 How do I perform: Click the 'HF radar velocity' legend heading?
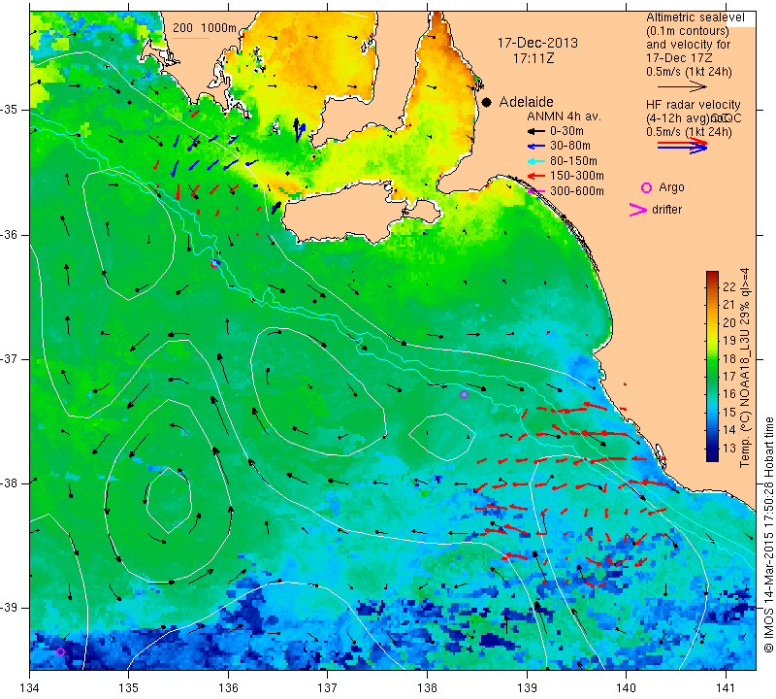click(x=693, y=105)
